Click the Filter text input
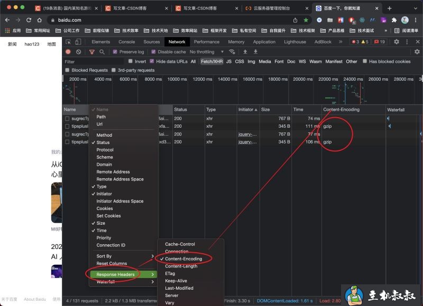The height and width of the screenshot is (306, 423). [93, 62]
